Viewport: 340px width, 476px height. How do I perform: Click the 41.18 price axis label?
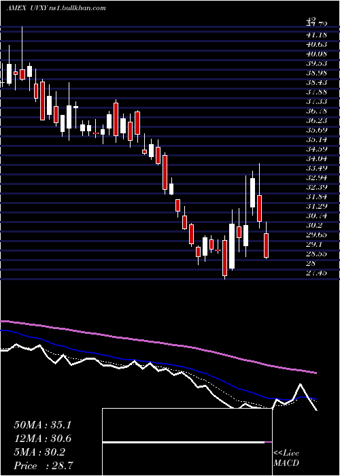click(x=318, y=35)
